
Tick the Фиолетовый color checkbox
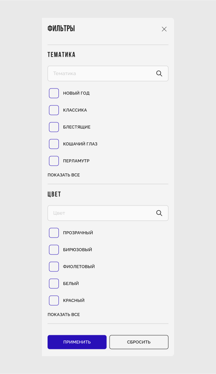(x=54, y=267)
